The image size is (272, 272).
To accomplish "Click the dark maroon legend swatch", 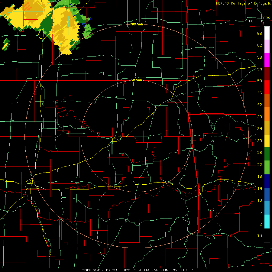I will pos(267,74).
